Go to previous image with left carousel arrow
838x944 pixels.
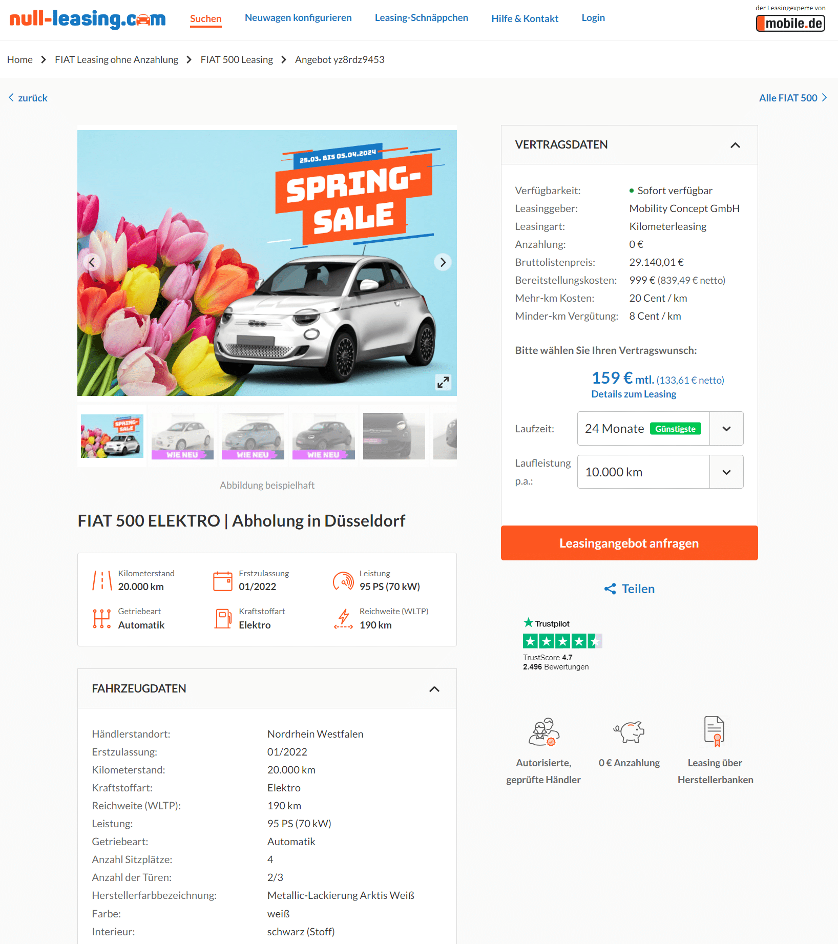pos(92,262)
